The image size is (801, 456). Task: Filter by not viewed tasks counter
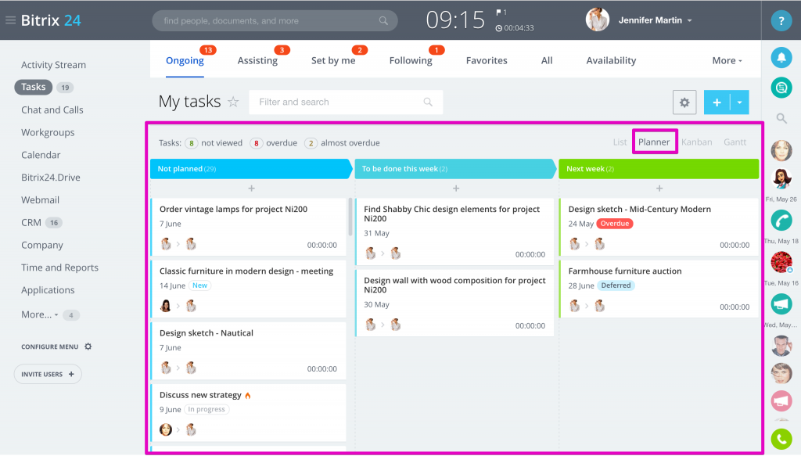[214, 143]
